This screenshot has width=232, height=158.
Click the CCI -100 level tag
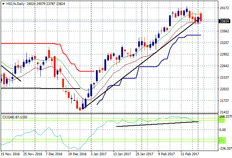click(222, 139)
